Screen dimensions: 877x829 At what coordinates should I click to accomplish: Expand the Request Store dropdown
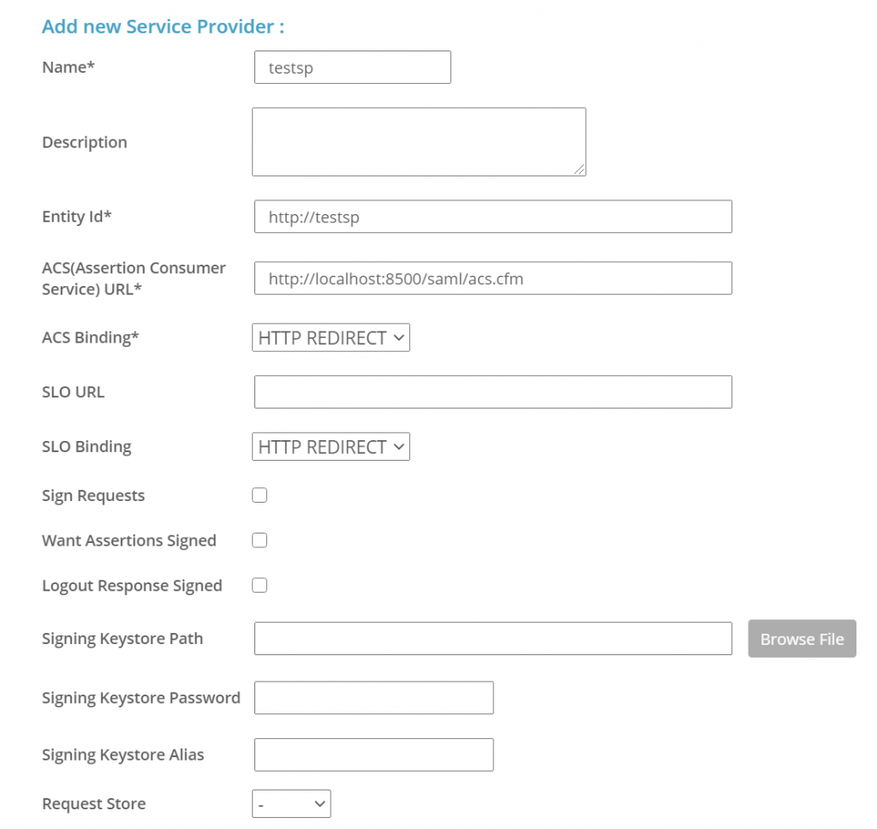coord(291,803)
